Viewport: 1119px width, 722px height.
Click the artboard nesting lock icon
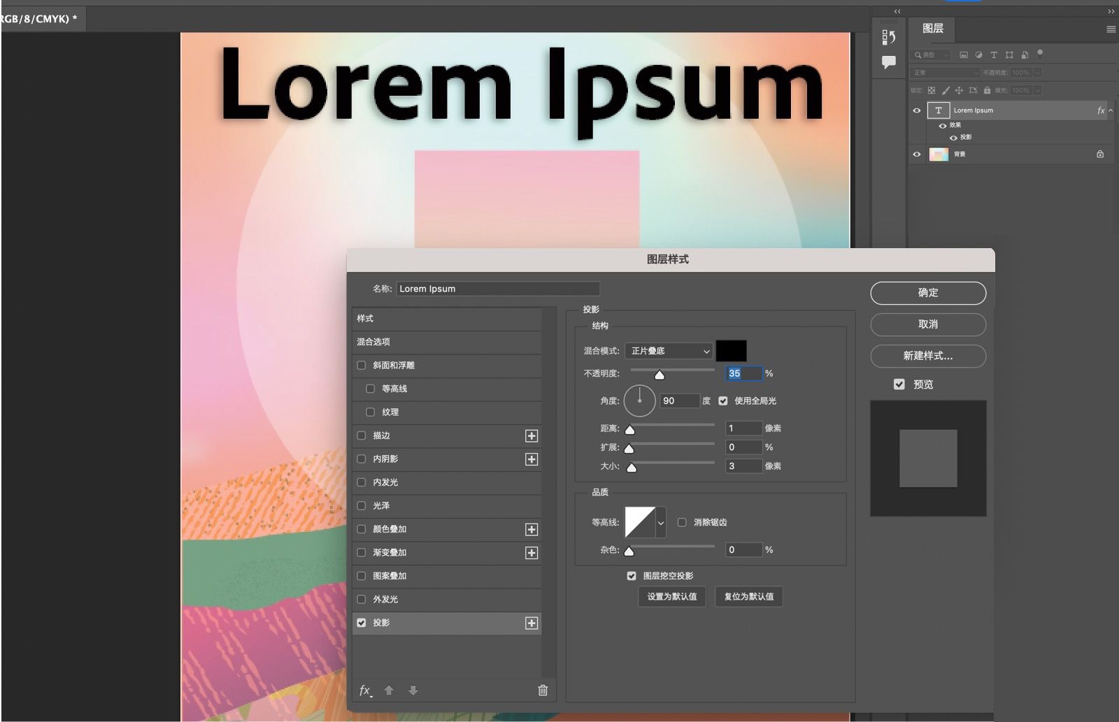973,90
